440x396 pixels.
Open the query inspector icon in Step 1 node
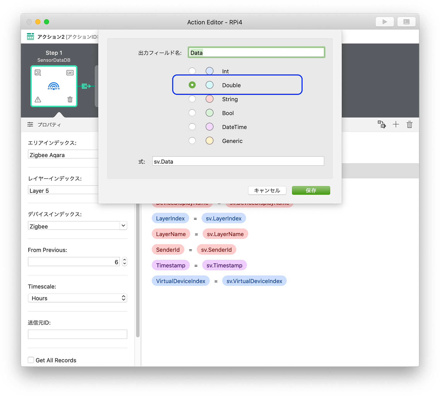(x=38, y=73)
